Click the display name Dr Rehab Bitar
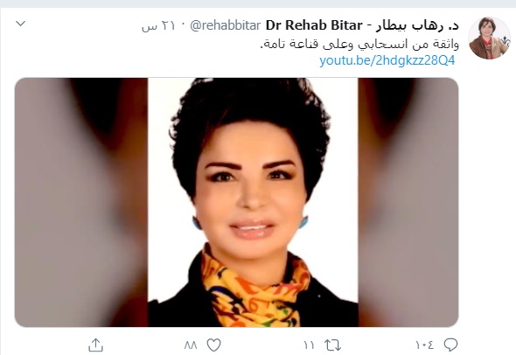516x355 pixels. point(314,25)
